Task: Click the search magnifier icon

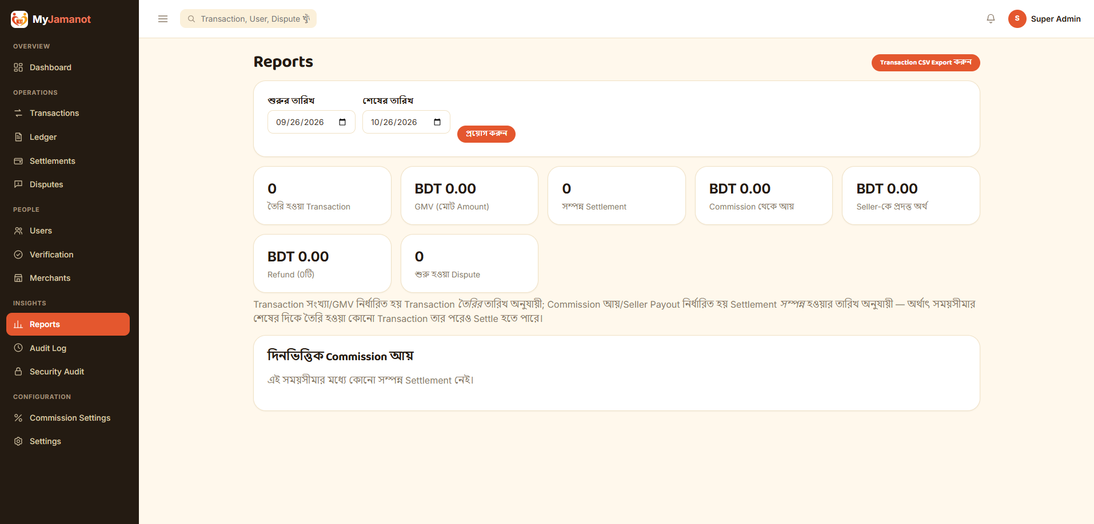Action: point(191,19)
